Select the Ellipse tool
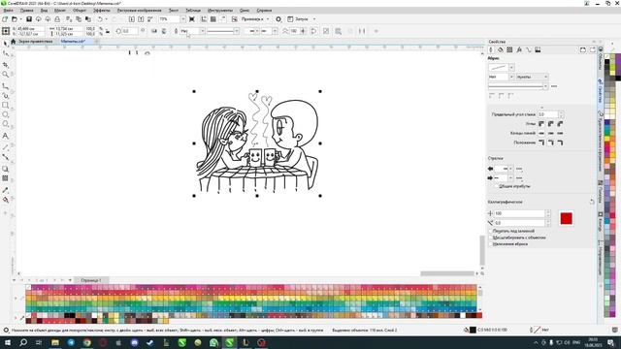The height and width of the screenshot is (349, 621). 6,114
